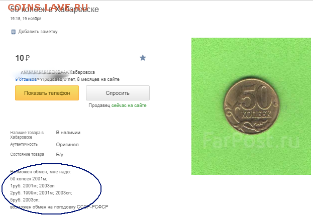Click the COINS.LAVE.RU watermark logo

click(x=48, y=7)
